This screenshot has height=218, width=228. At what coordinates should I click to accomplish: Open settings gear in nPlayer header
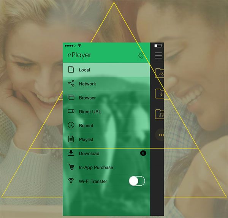click(141, 55)
